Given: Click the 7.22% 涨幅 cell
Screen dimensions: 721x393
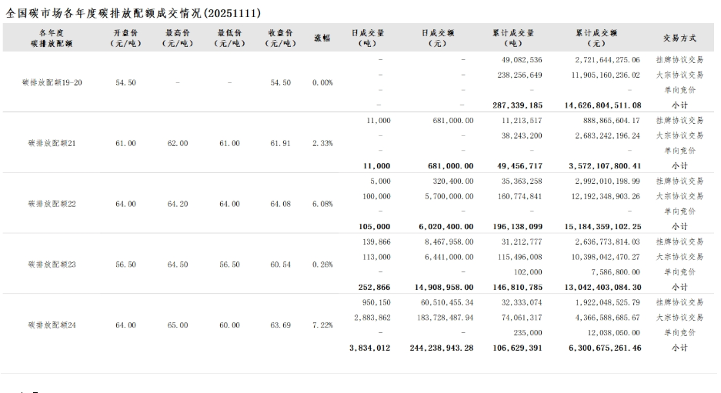Looking at the screenshot, I should coord(322,325).
